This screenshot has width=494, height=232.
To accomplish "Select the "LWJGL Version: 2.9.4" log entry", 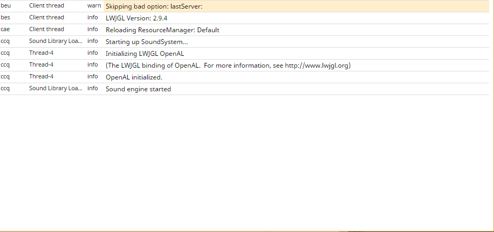I will click(x=137, y=18).
